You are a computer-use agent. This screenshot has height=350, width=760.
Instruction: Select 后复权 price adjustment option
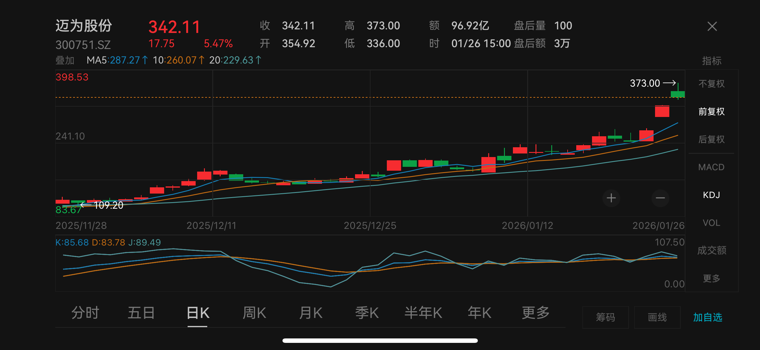click(x=711, y=139)
